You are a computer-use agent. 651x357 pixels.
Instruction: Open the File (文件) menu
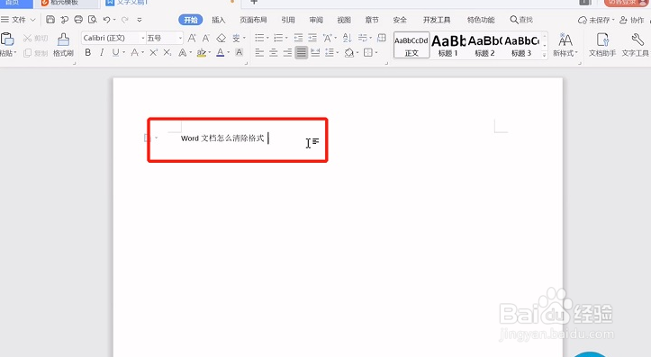[x=18, y=20]
